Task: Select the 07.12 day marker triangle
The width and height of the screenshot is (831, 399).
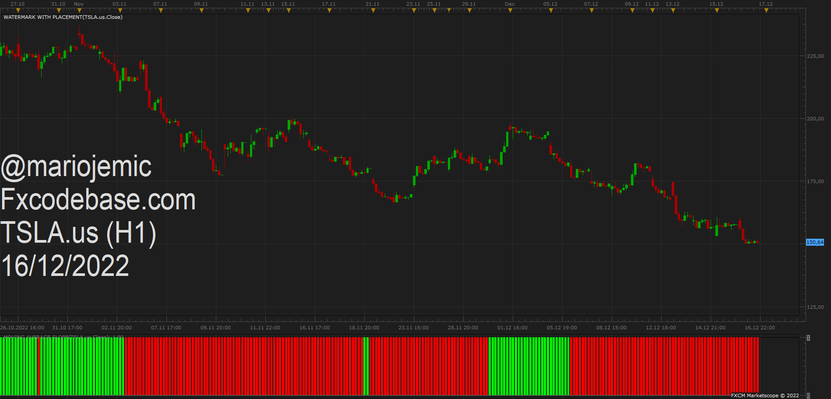Action: tap(592, 11)
